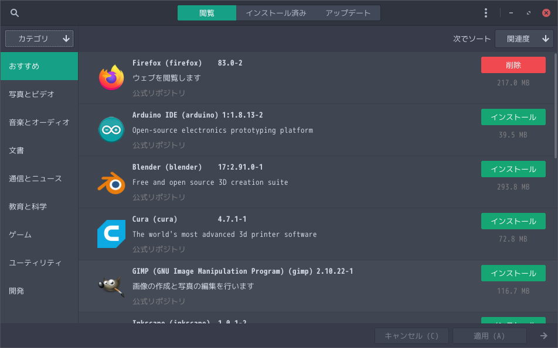Install Arduino IDE with インストール button
This screenshot has width=558, height=348.
[513, 117]
